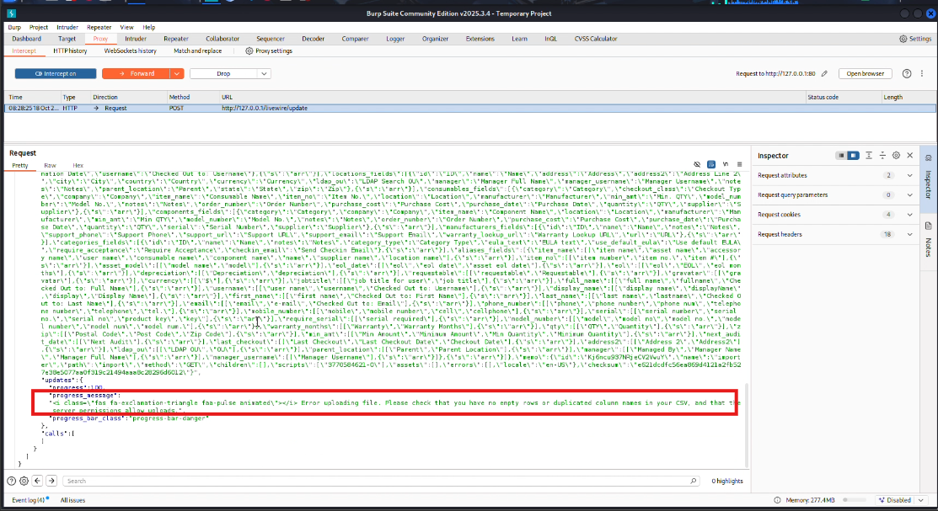
Task: Open the Match and replace sub-tab
Action: click(x=197, y=51)
